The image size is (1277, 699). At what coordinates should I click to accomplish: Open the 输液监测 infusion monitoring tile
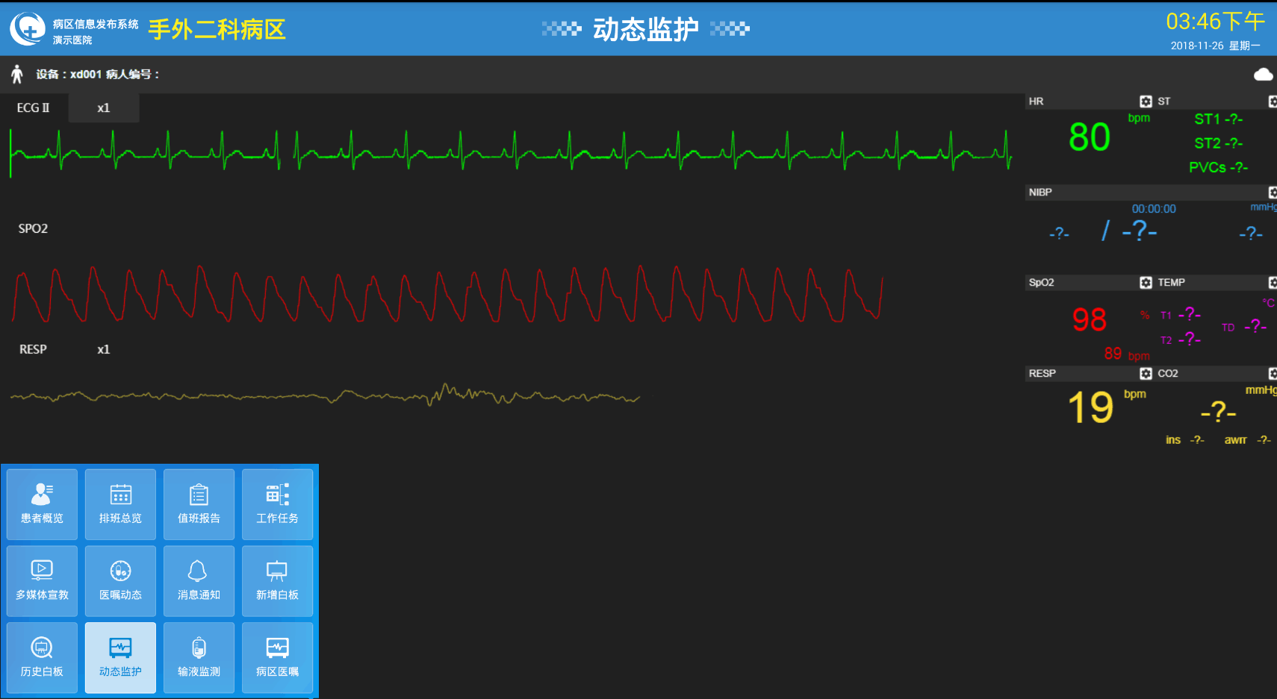[199, 658]
